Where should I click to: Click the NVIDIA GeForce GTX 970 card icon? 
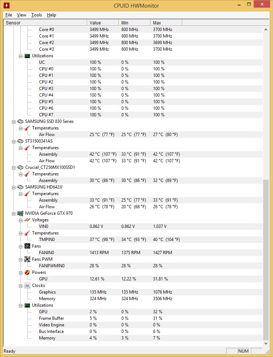(x=20, y=213)
